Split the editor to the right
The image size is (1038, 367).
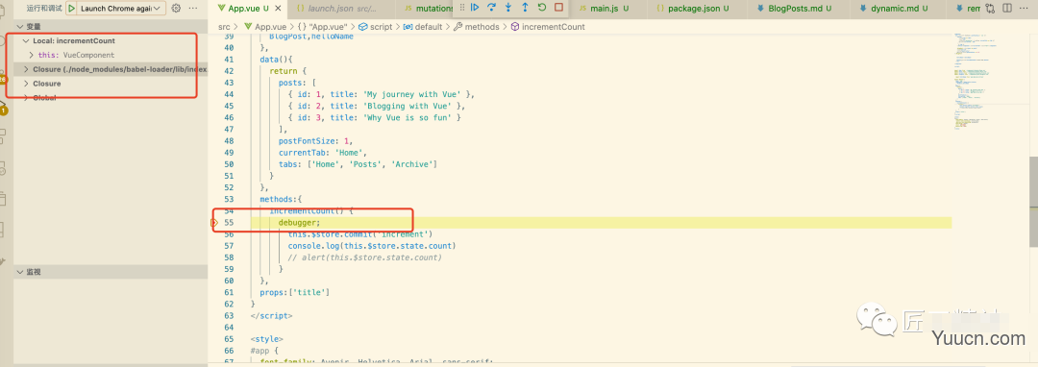(1007, 9)
